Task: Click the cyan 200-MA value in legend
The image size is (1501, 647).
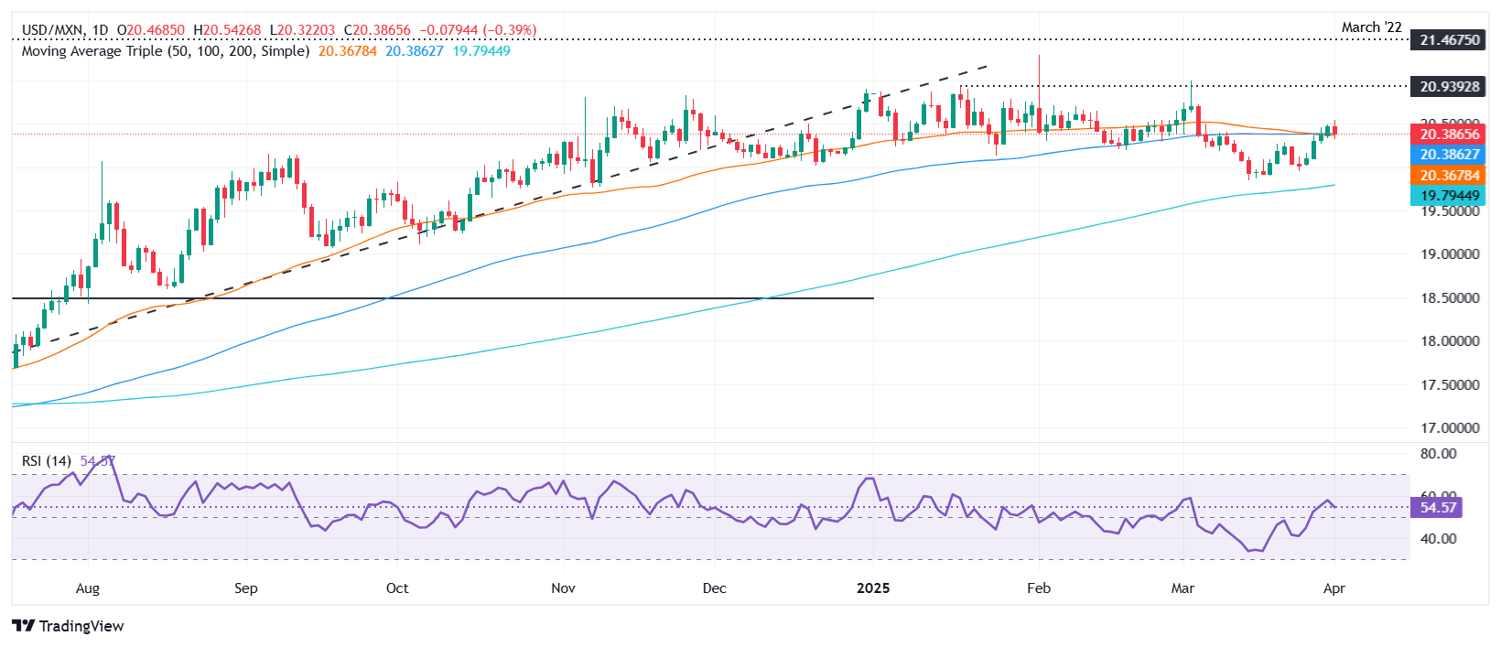Action: pos(481,51)
